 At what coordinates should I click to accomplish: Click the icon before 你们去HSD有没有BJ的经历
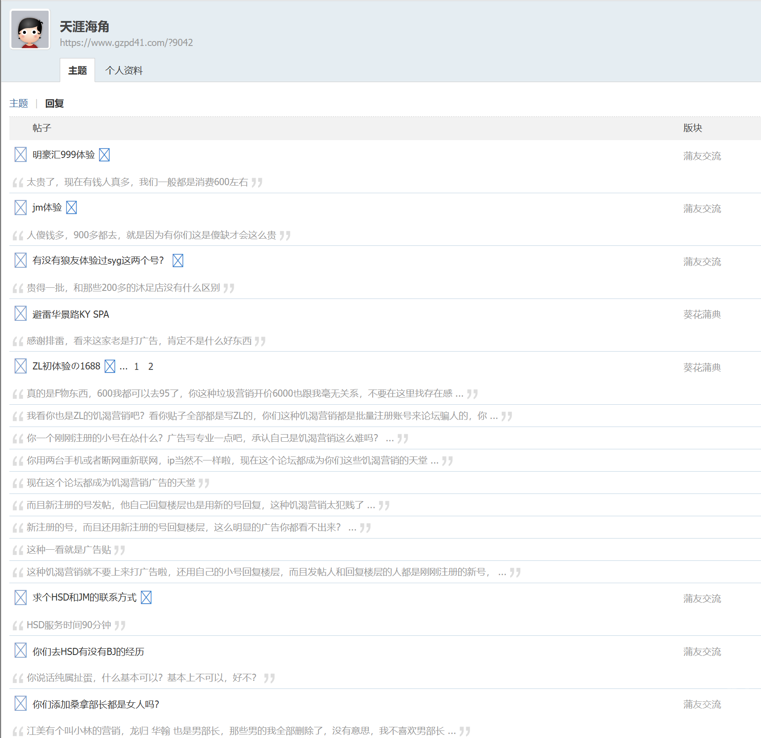click(20, 651)
